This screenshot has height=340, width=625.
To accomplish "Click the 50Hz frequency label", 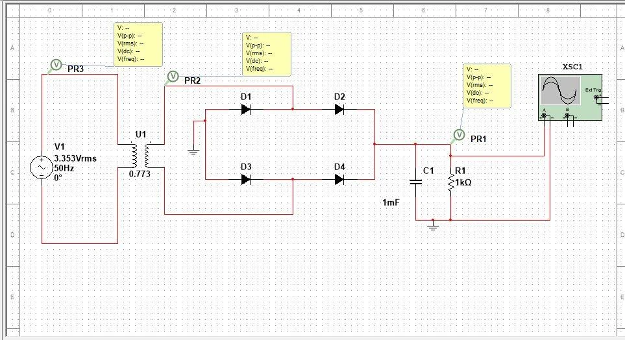I will tap(64, 168).
